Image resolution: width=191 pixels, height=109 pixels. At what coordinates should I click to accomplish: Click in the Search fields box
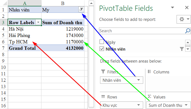coord(142,31)
